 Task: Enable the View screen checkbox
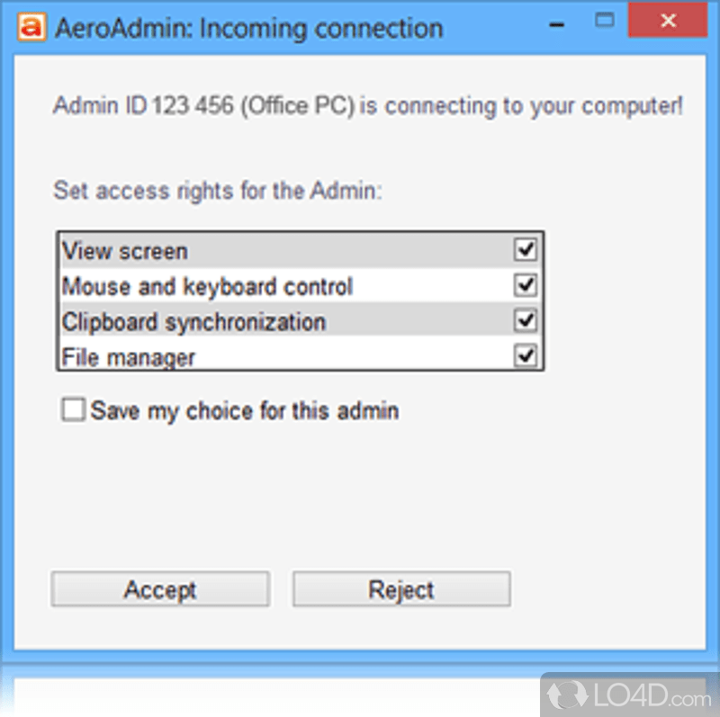tap(526, 250)
